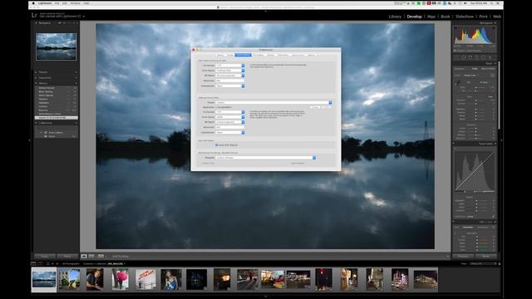Image resolution: width=532 pixels, height=299 pixels.
Task: Click the Paste settings button
Action: pyautogui.click(x=67, y=257)
